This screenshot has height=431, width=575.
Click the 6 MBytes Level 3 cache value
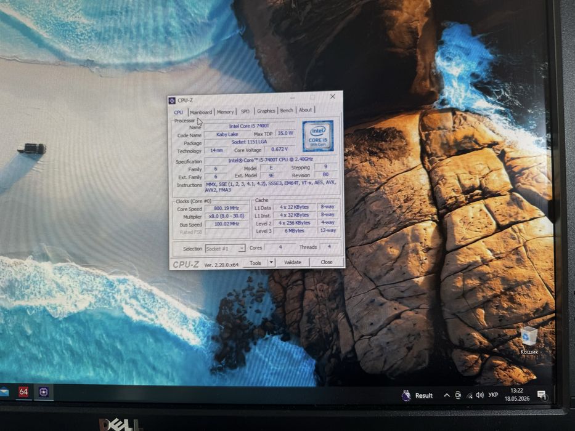[295, 230]
